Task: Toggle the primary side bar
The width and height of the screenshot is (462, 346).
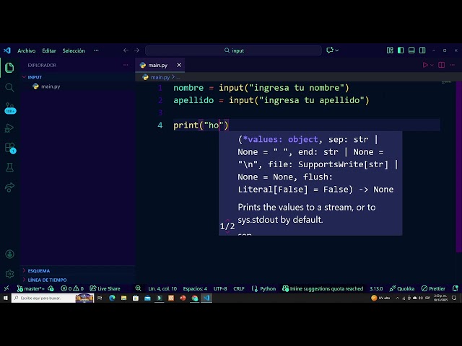Action: (x=401, y=50)
